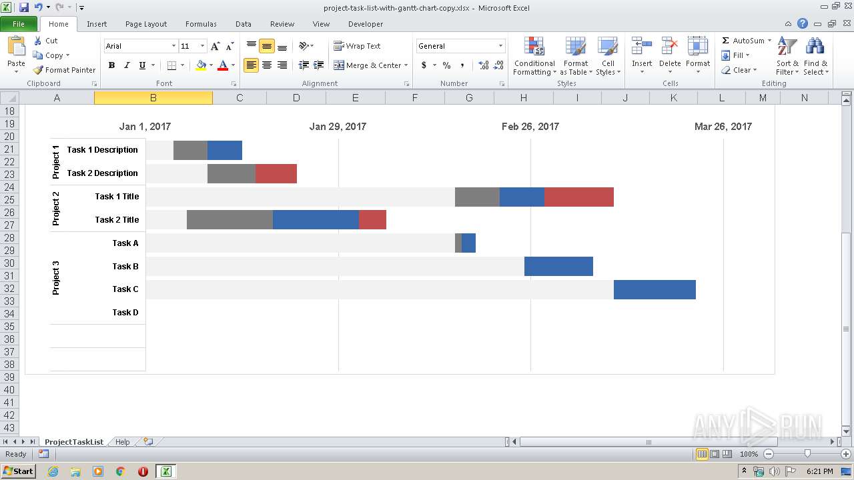Apply the red Font Color

pyautogui.click(x=223, y=65)
